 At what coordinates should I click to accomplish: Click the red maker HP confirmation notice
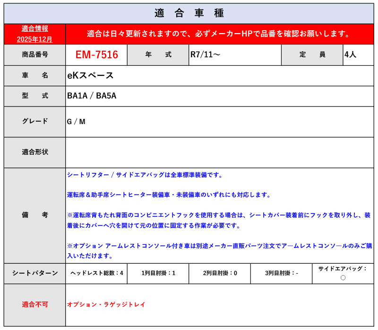219,34
